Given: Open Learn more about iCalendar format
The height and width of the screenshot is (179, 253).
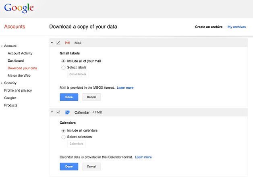Looking at the screenshot, I should pos(143,157).
